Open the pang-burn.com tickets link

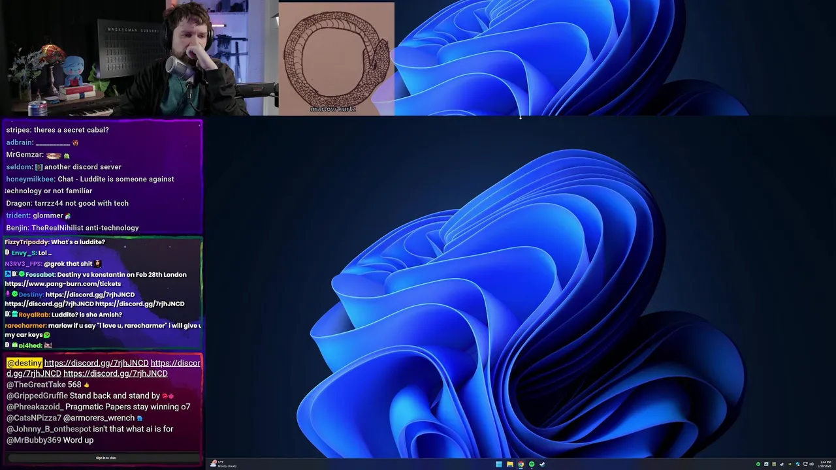click(63, 284)
